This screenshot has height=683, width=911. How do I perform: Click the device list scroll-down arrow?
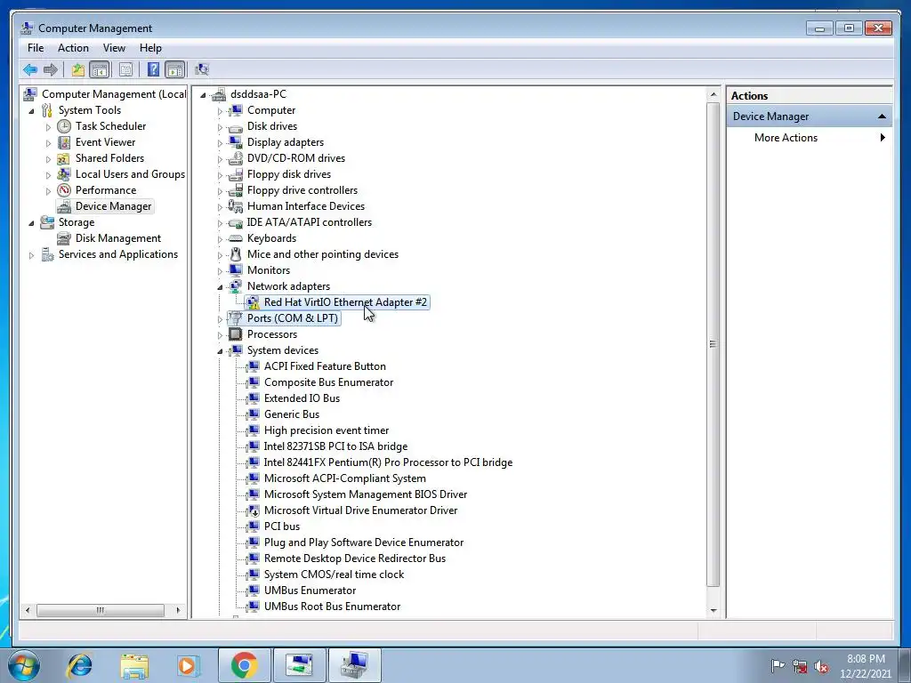point(713,611)
